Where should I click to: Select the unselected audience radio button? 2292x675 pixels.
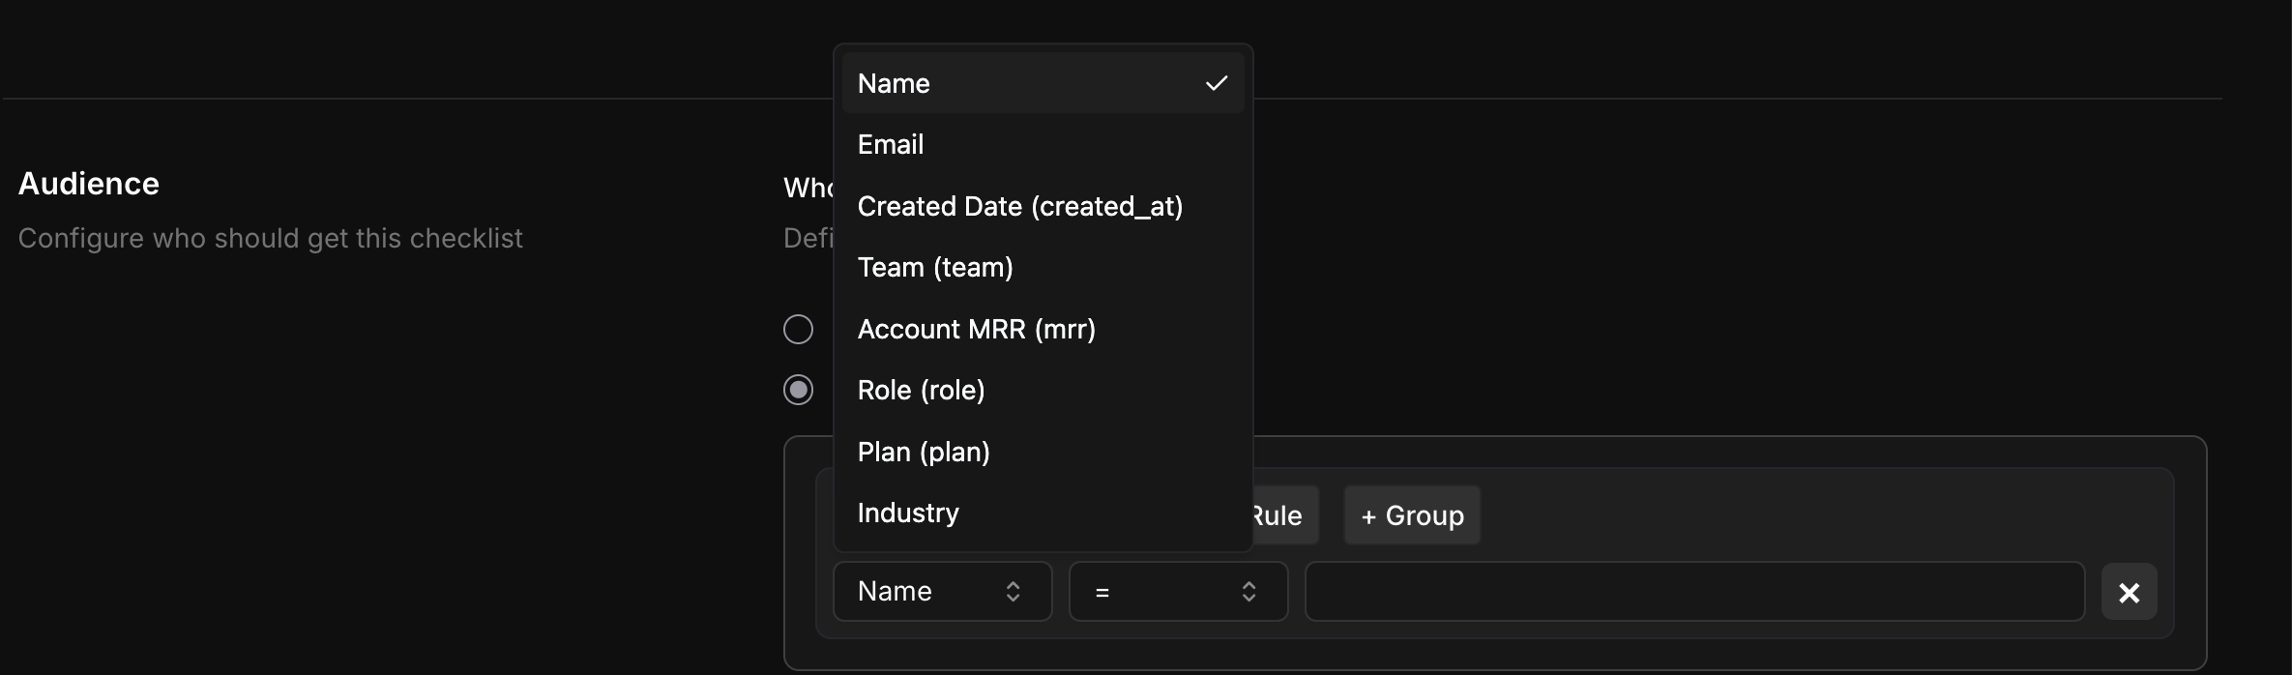click(798, 330)
